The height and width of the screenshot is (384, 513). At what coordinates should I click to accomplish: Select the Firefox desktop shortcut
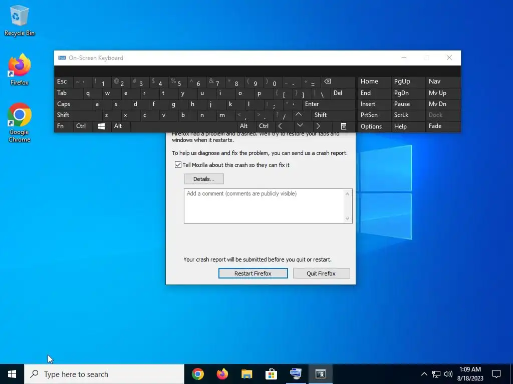[20, 69]
